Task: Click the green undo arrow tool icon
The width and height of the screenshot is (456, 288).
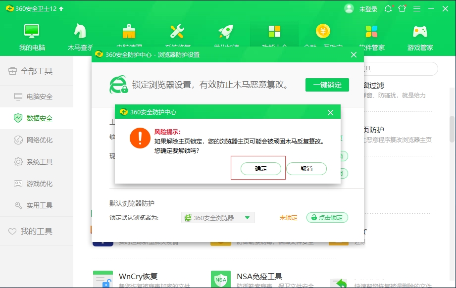Action: point(339,284)
